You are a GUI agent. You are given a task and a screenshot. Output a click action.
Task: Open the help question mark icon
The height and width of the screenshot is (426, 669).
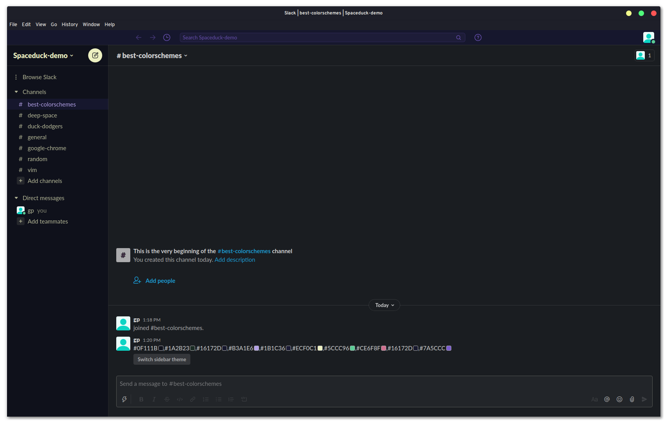(478, 37)
